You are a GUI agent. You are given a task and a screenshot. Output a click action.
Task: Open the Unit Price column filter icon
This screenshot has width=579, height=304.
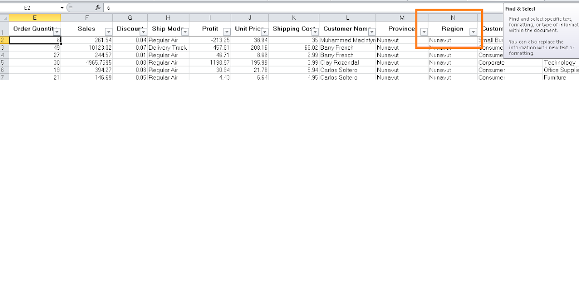pyautogui.click(x=265, y=32)
